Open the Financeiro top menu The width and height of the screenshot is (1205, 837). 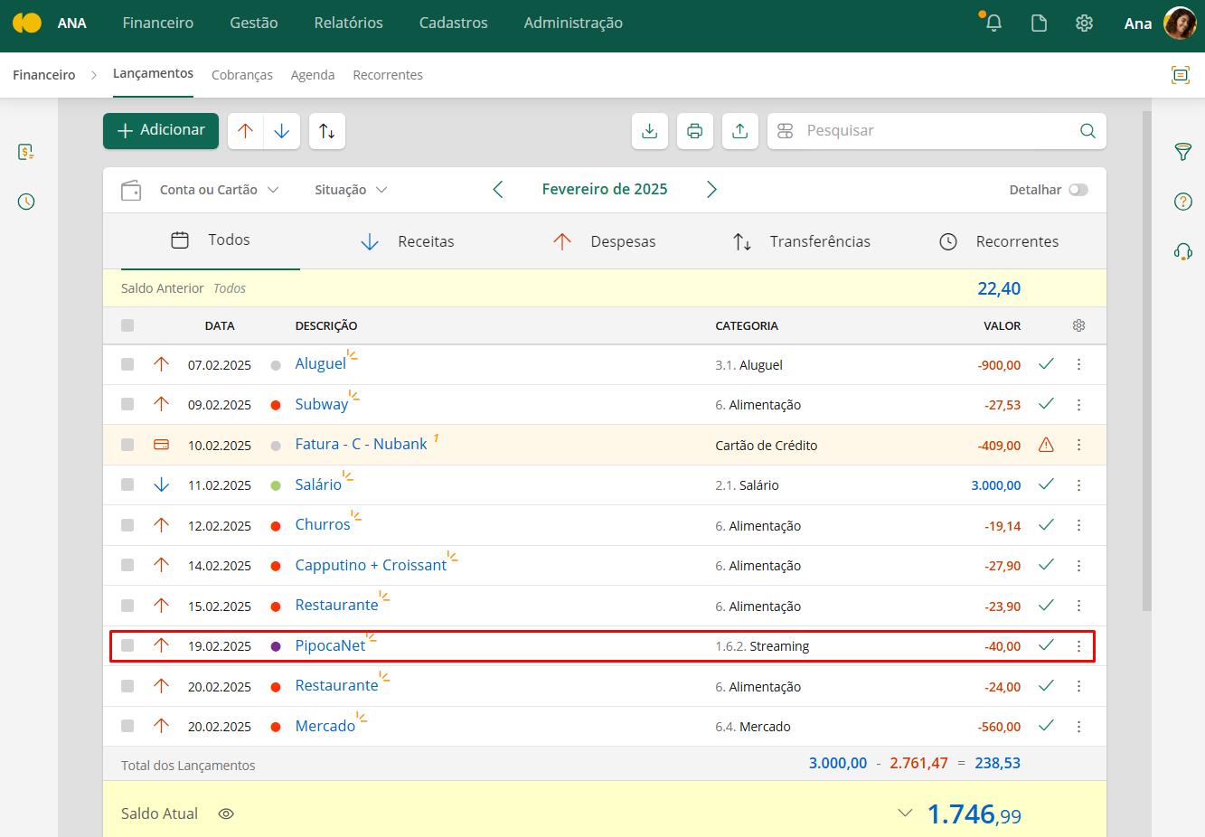(158, 23)
